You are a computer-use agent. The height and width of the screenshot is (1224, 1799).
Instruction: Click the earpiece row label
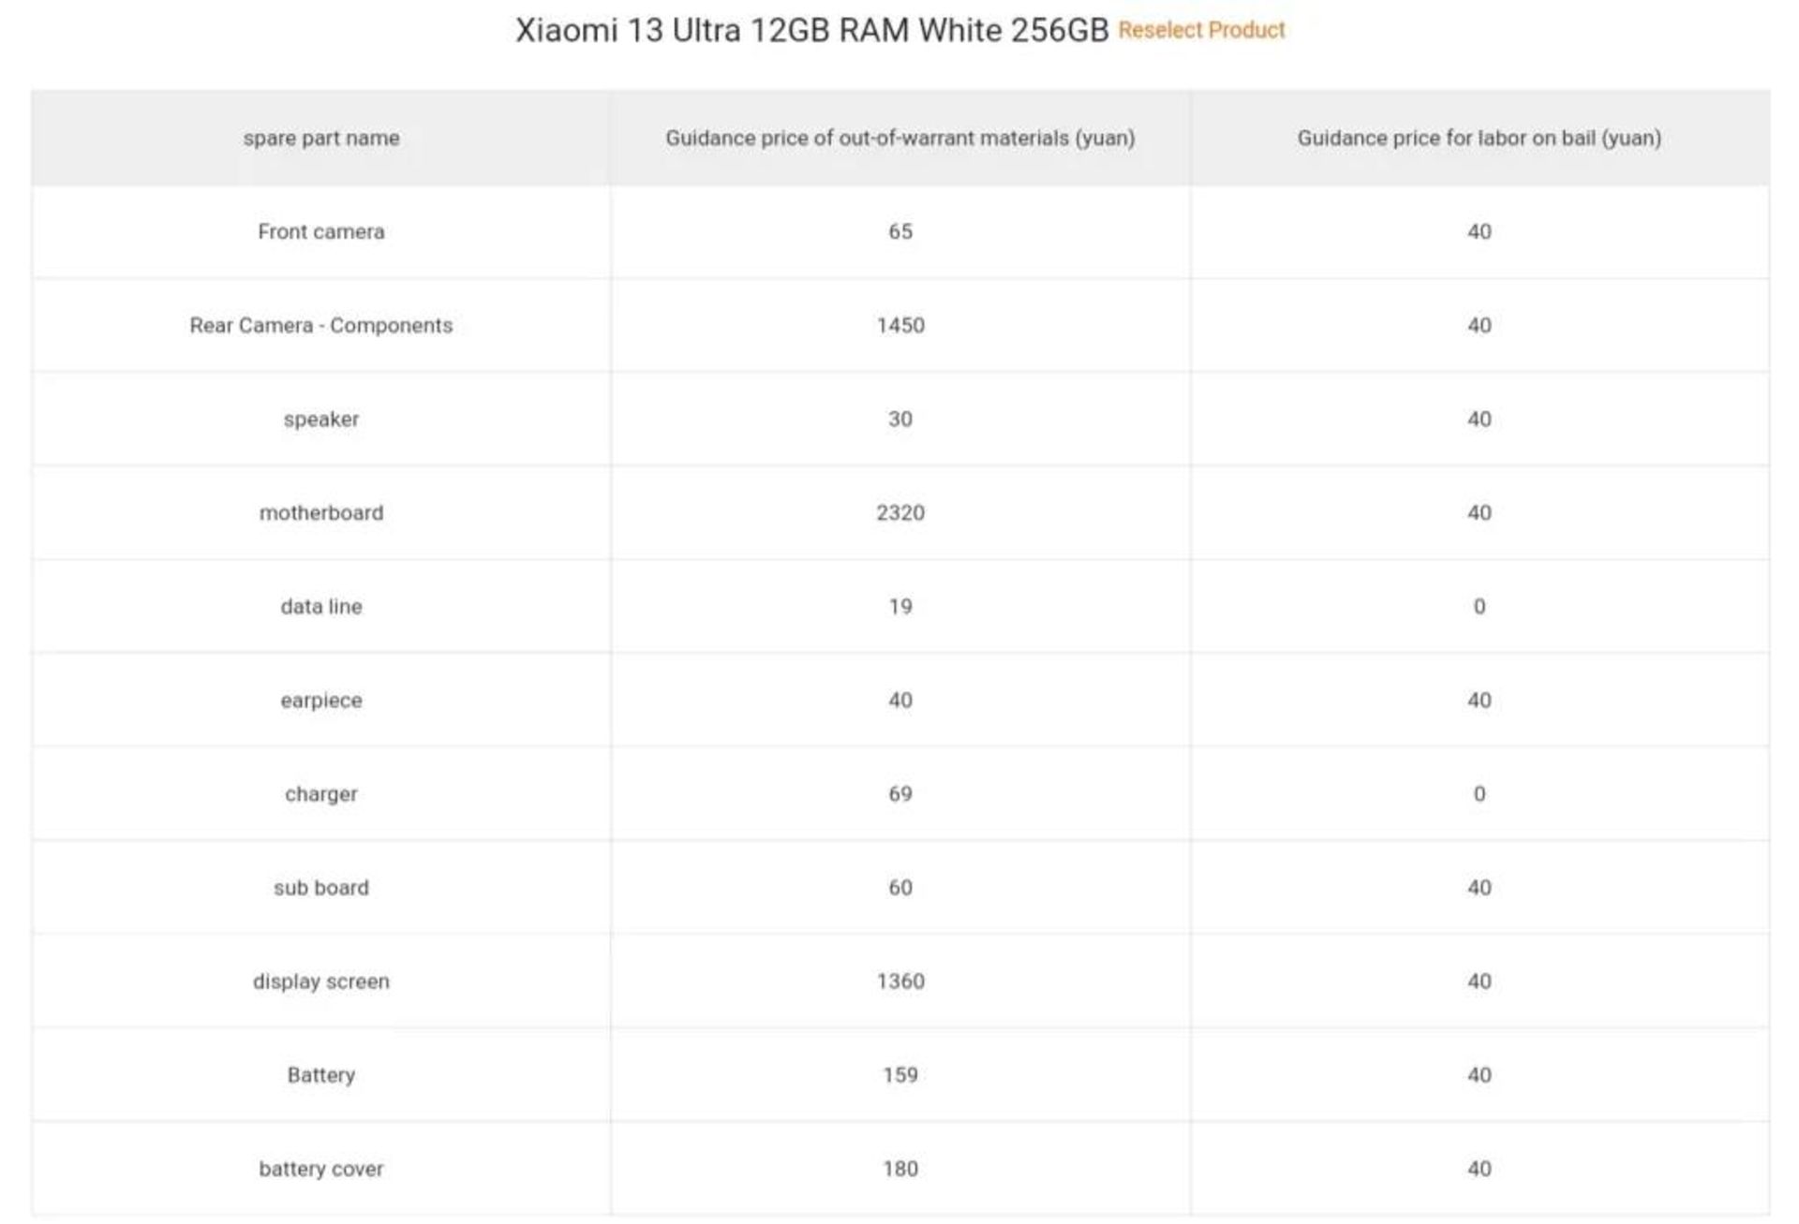click(x=321, y=700)
